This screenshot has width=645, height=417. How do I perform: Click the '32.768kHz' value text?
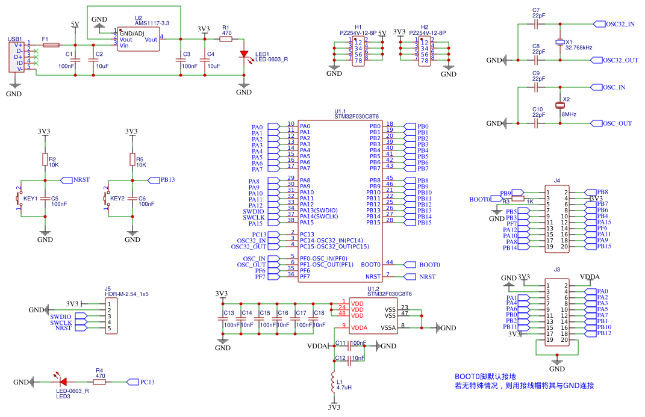[x=579, y=48]
